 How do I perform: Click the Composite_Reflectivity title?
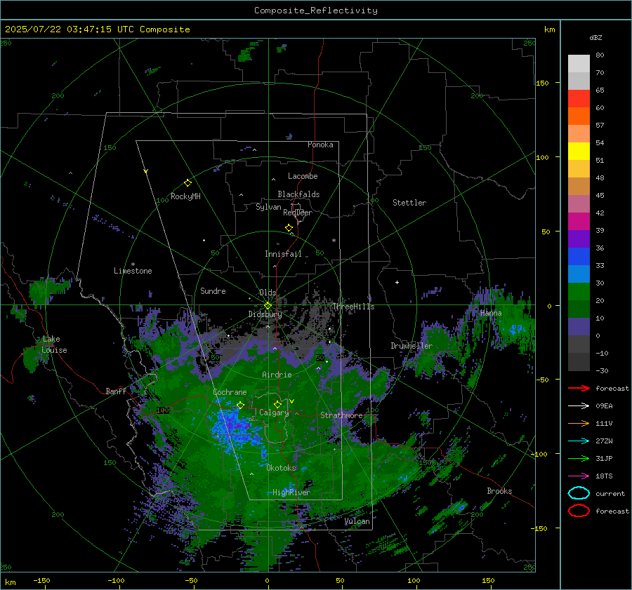pos(316,11)
